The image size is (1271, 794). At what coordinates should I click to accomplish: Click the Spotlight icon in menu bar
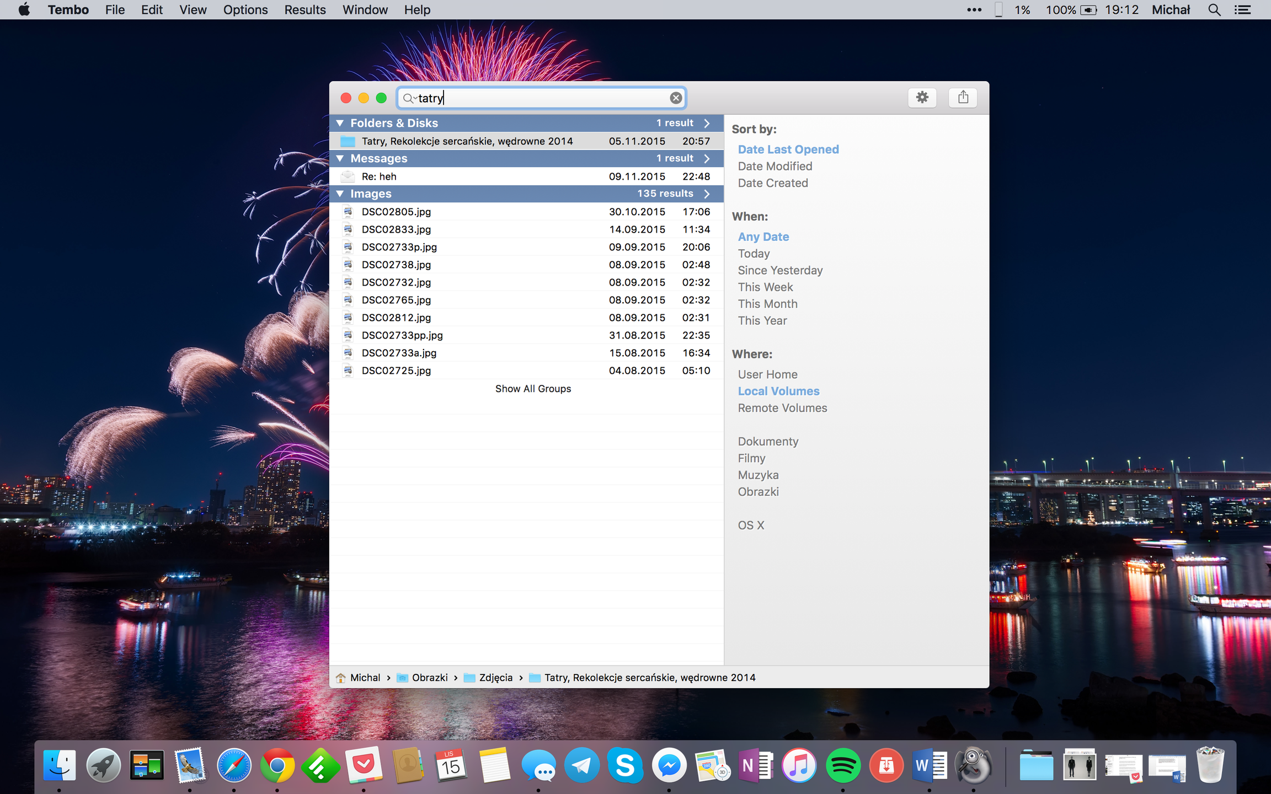click(1214, 10)
